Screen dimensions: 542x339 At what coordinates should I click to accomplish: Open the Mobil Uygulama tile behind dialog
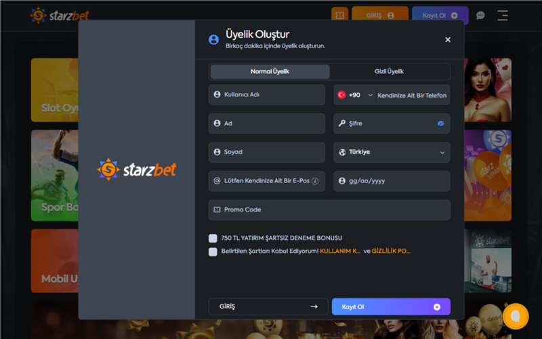point(55,261)
